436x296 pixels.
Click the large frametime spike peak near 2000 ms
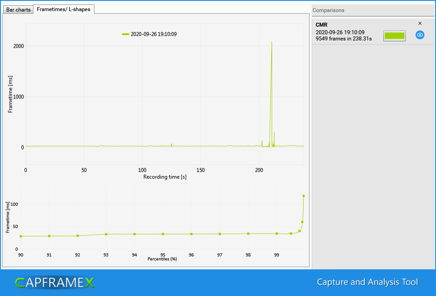(272, 42)
